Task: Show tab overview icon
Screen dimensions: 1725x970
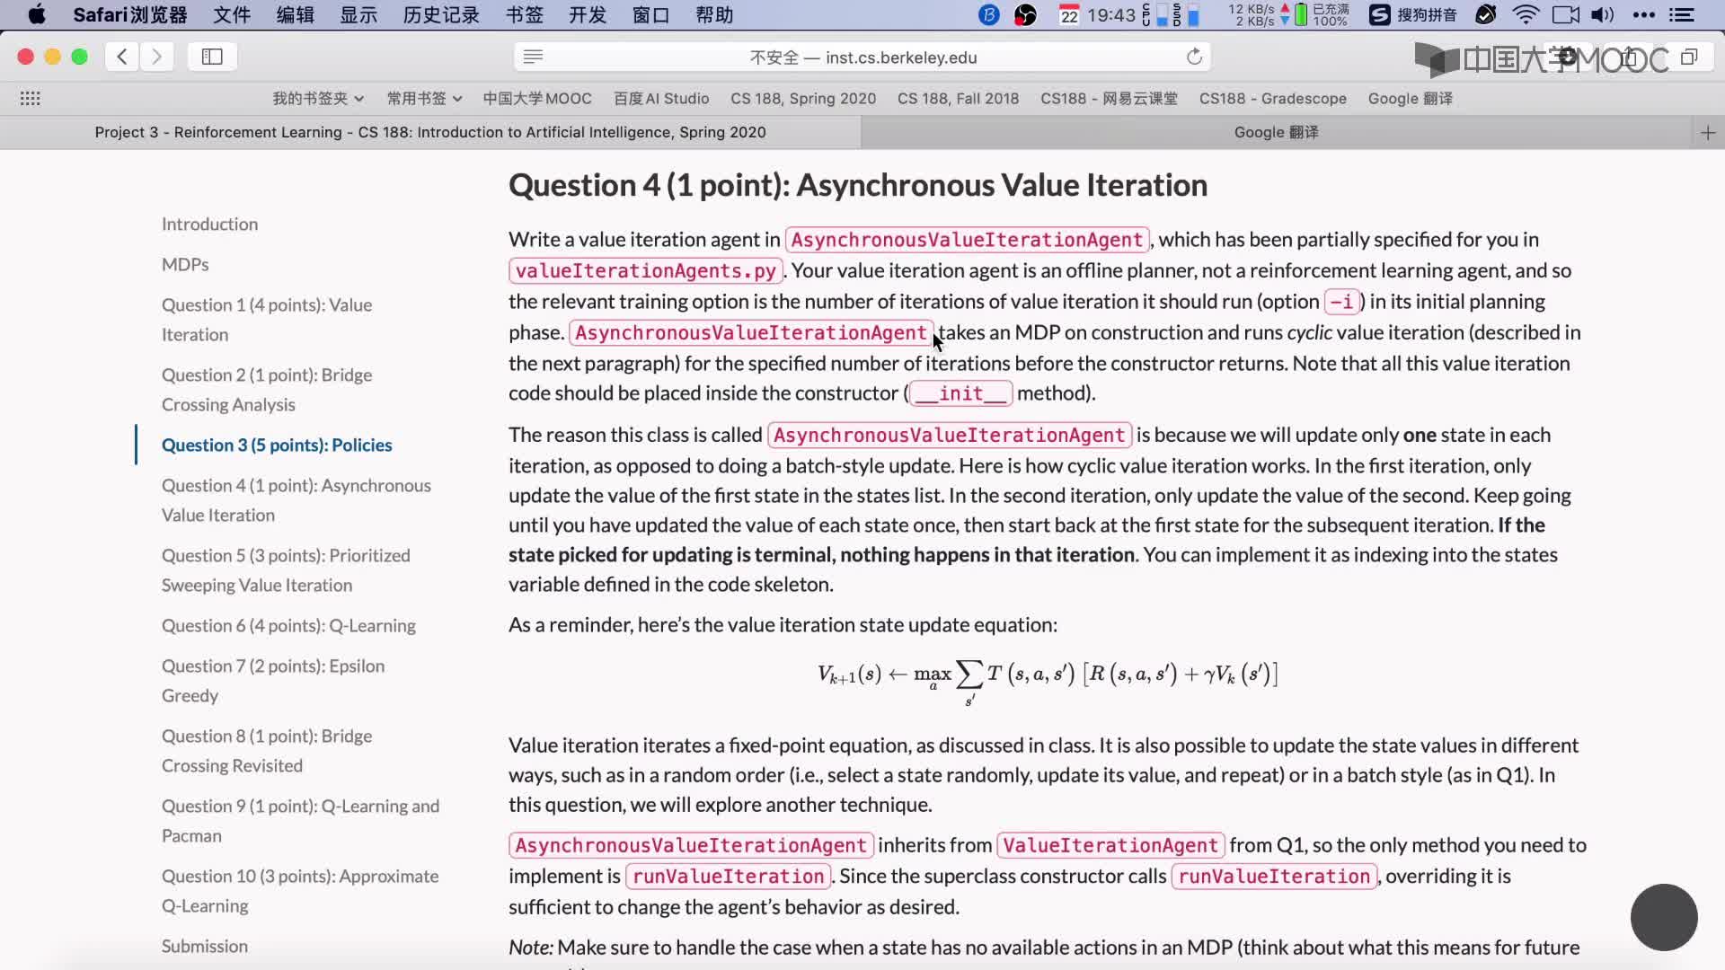Action: coord(1689,57)
